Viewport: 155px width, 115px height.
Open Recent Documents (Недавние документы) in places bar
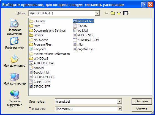tap(14, 27)
